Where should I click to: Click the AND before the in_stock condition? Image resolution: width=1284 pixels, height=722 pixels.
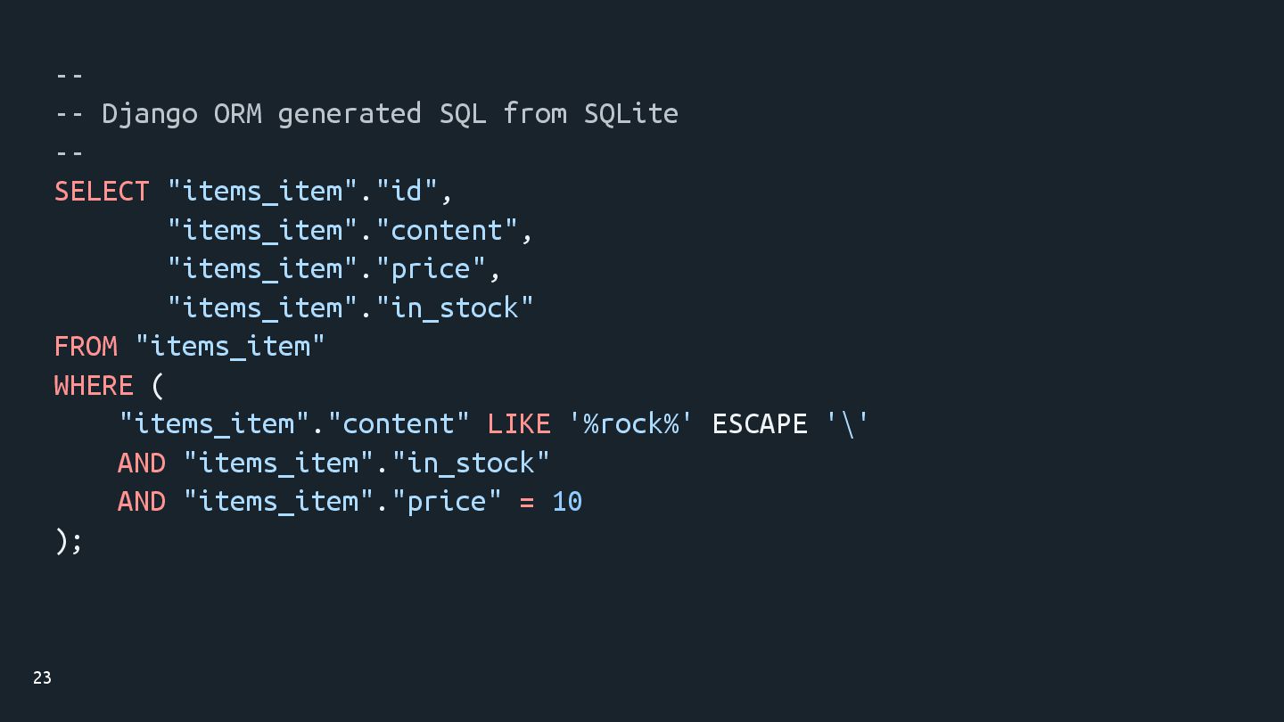pos(141,463)
